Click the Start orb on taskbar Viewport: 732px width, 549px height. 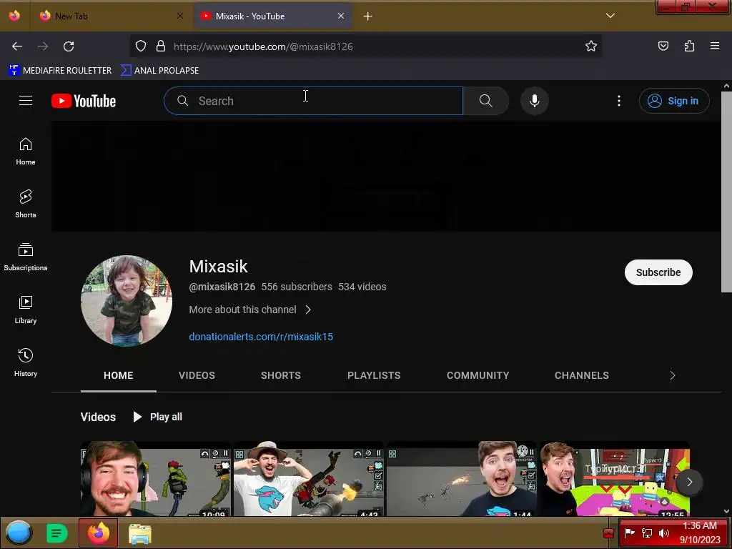tap(19, 533)
